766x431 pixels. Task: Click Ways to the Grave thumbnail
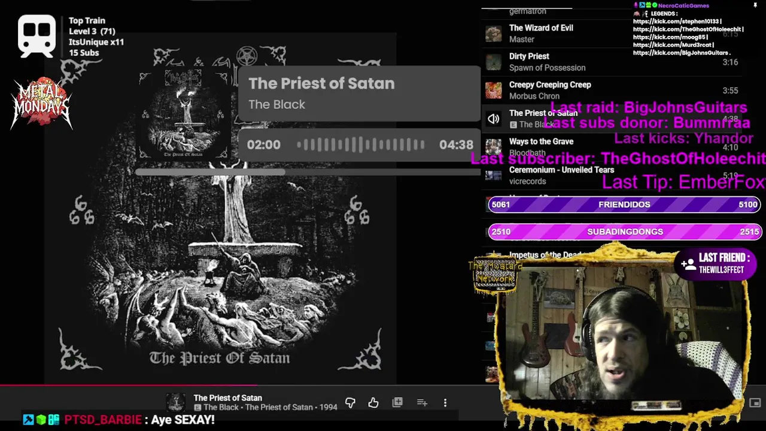pos(493,147)
